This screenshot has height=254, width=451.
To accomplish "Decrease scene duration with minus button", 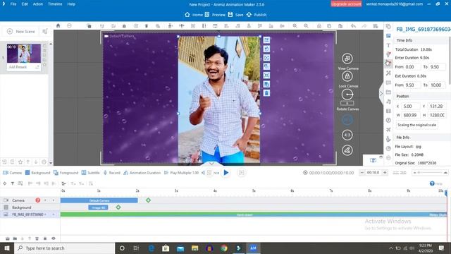I will pos(362,172).
